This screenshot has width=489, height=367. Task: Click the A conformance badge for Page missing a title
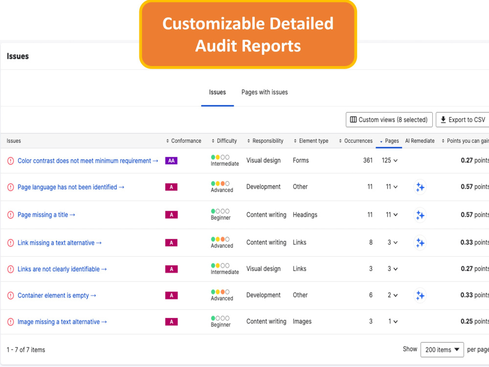(171, 215)
